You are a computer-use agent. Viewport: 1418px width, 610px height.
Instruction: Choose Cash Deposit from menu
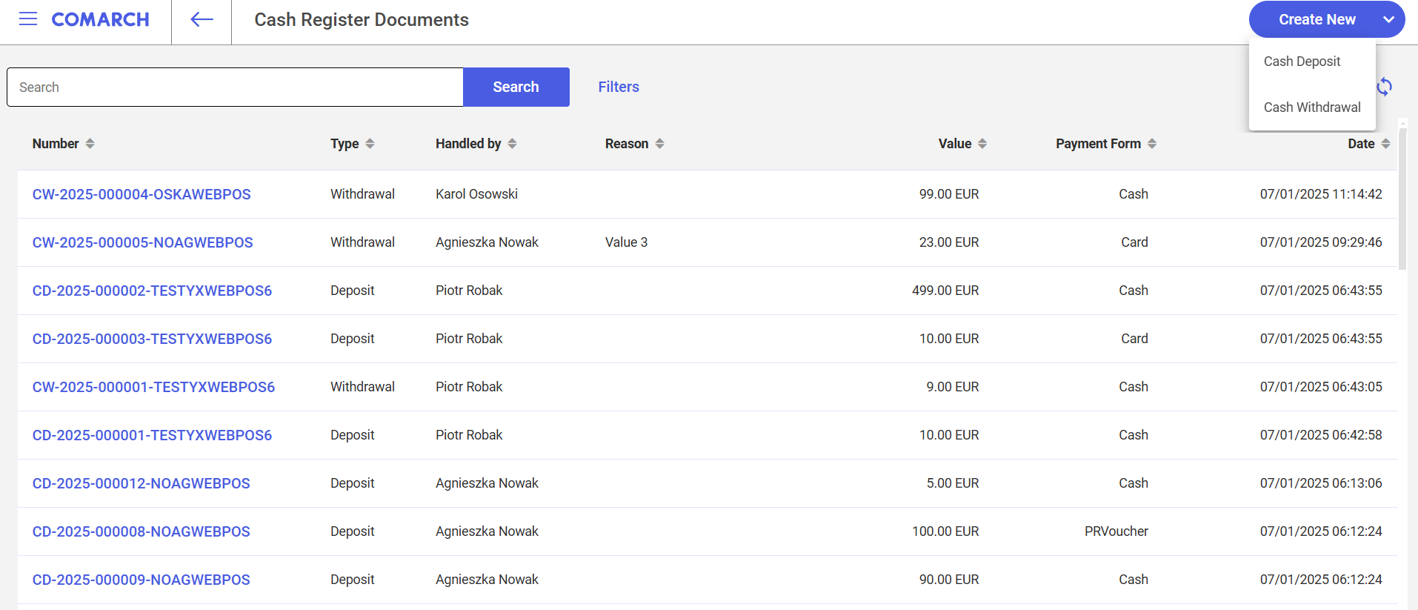[x=1302, y=62]
